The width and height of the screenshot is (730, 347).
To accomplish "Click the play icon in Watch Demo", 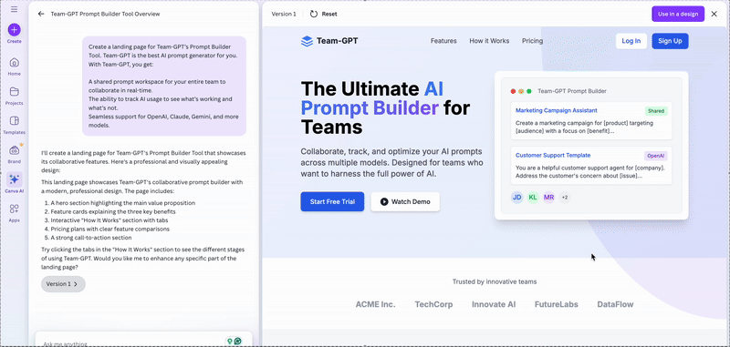I will point(384,201).
